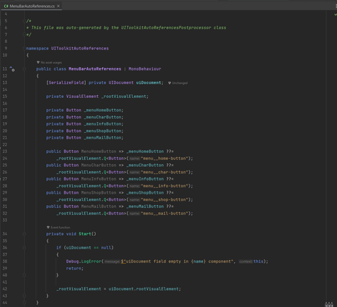
Task: Click the green inspection checkmark indicator
Action: coord(335,15)
